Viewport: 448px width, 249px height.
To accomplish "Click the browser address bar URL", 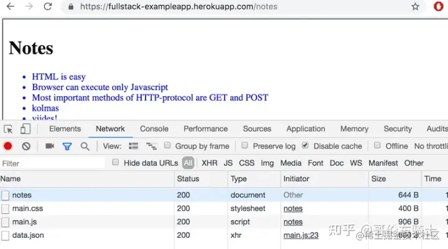I will pos(179,7).
